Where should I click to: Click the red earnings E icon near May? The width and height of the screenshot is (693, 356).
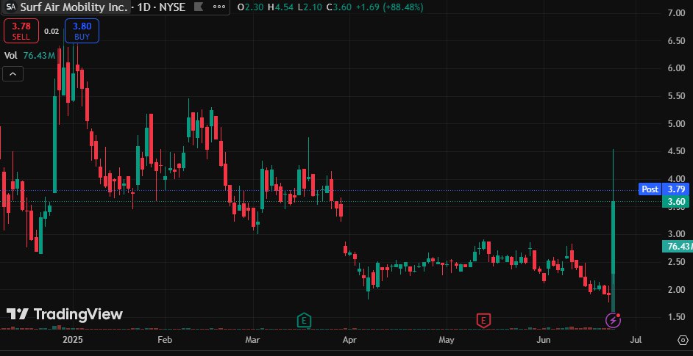tap(484, 320)
